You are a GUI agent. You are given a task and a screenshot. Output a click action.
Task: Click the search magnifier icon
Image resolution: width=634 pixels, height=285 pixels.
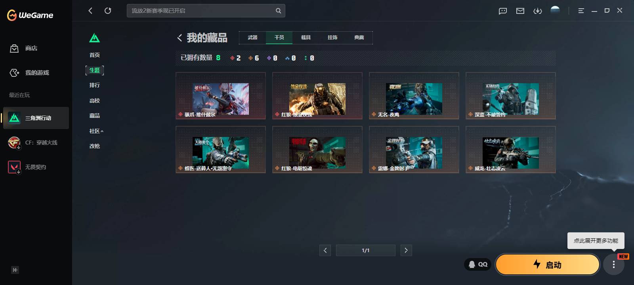coord(279,11)
